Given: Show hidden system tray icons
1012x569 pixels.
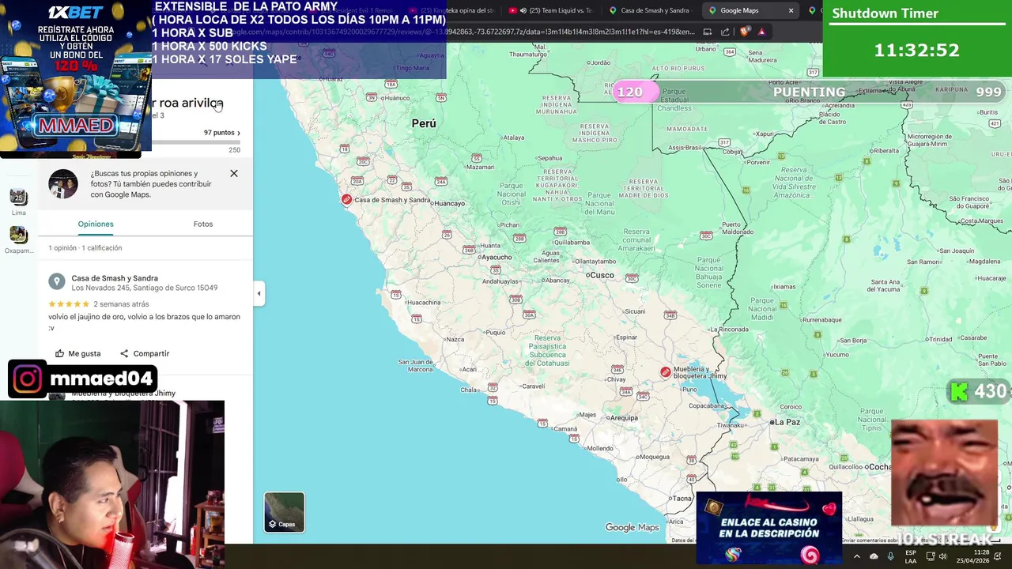Looking at the screenshot, I should coord(856,556).
